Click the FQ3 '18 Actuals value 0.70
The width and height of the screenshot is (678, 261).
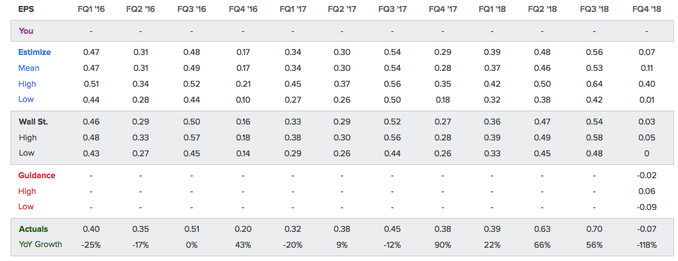click(594, 229)
